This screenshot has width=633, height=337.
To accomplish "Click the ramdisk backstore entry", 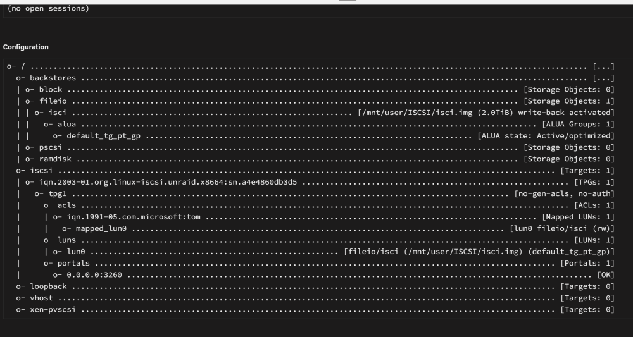I will (x=55, y=159).
